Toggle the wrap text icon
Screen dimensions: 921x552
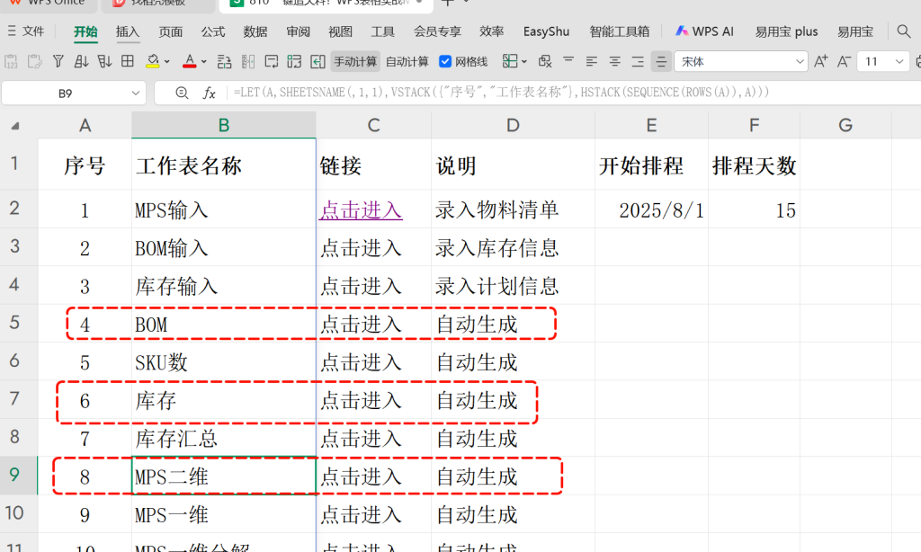272,61
